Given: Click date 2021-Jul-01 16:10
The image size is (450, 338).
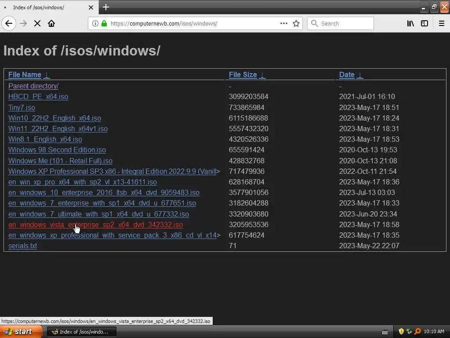Looking at the screenshot, I should tap(367, 96).
